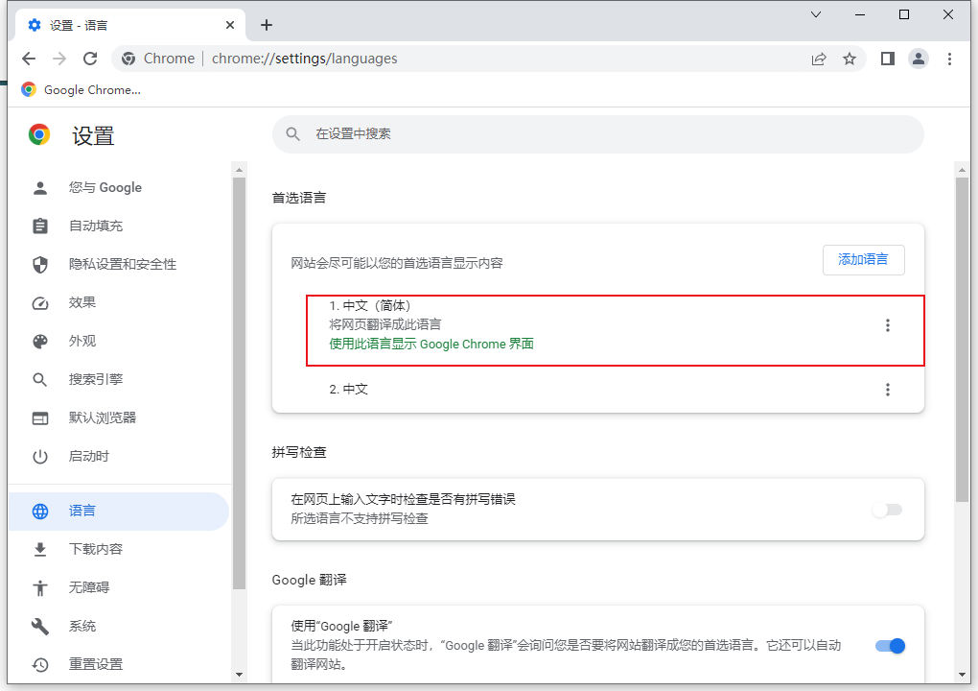The width and height of the screenshot is (978, 691).
Task: Click the 所选语言不支持拼写检查 text
Action: point(360,518)
